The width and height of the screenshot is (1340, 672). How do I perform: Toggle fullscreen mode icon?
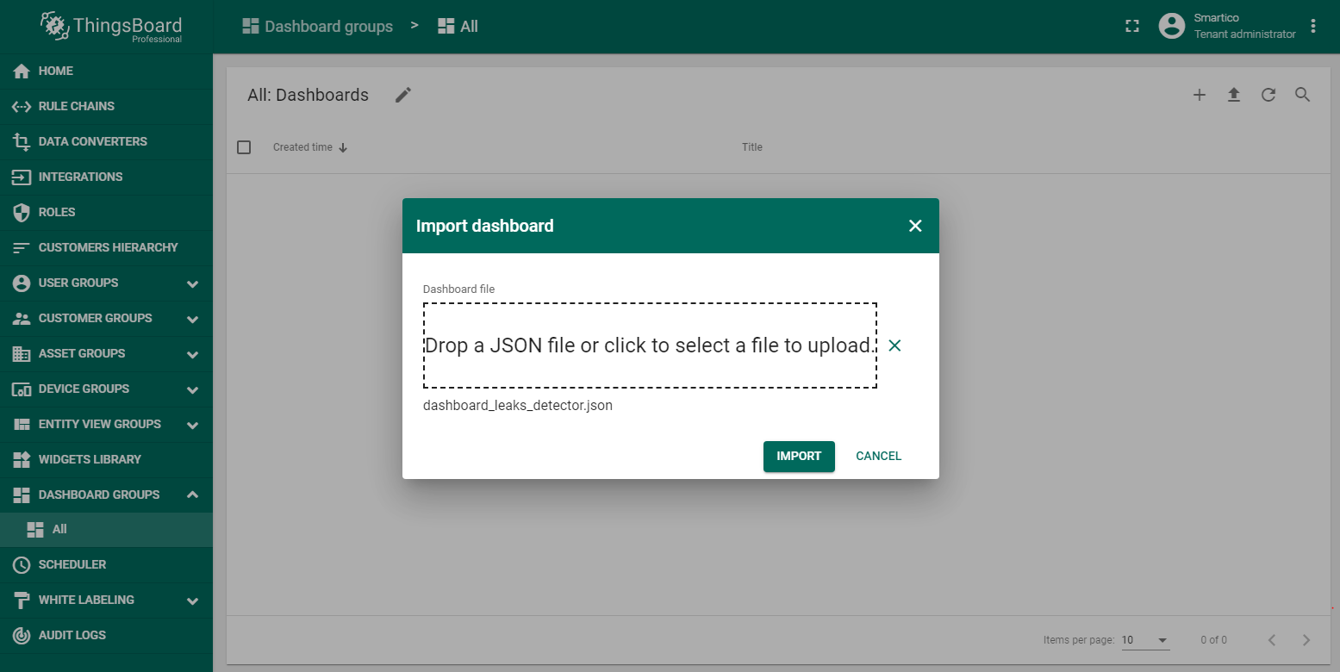[1132, 27]
